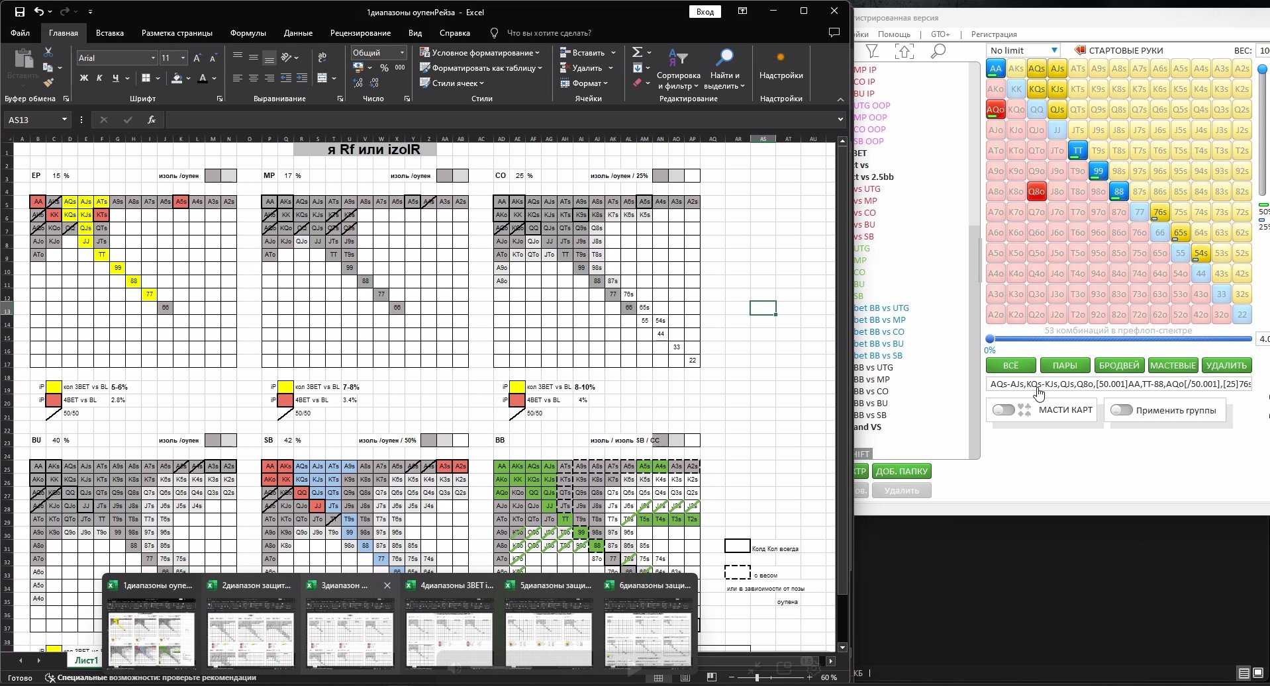Image resolution: width=1270 pixels, height=686 pixels.
Task: Toggle the TT hand cell in poker matrix
Action: pyautogui.click(x=1078, y=150)
